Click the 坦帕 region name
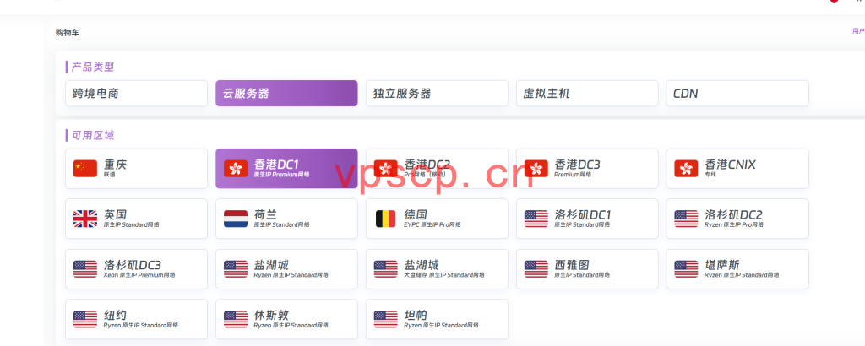865x346 pixels. point(416,315)
